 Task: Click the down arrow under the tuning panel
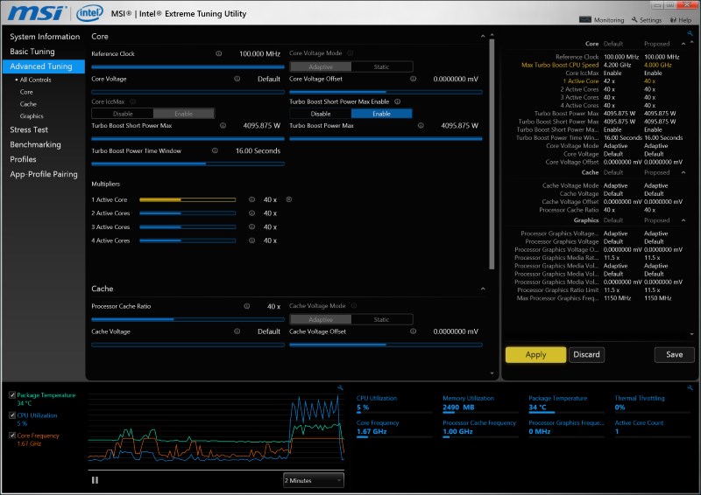(492, 373)
